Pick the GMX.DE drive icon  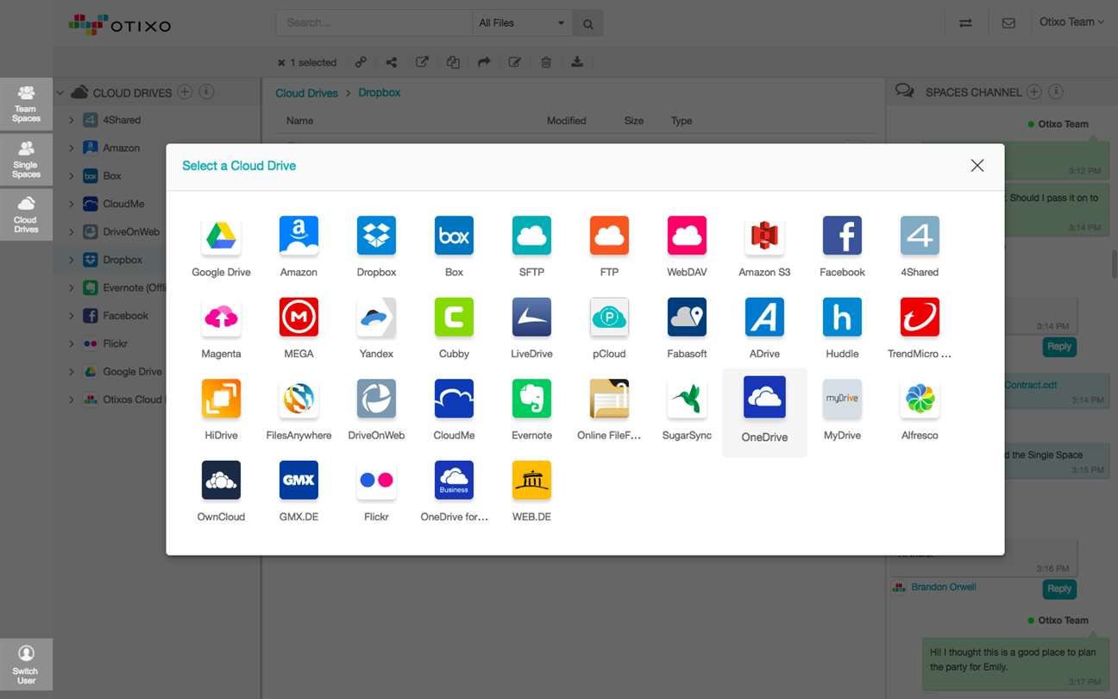pyautogui.click(x=298, y=480)
